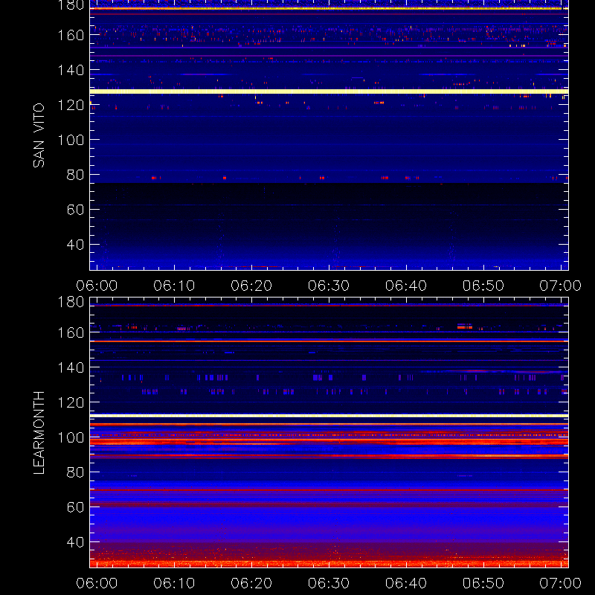Select the 80 label on San Vito axis
The height and width of the screenshot is (595, 595).
click(75, 175)
